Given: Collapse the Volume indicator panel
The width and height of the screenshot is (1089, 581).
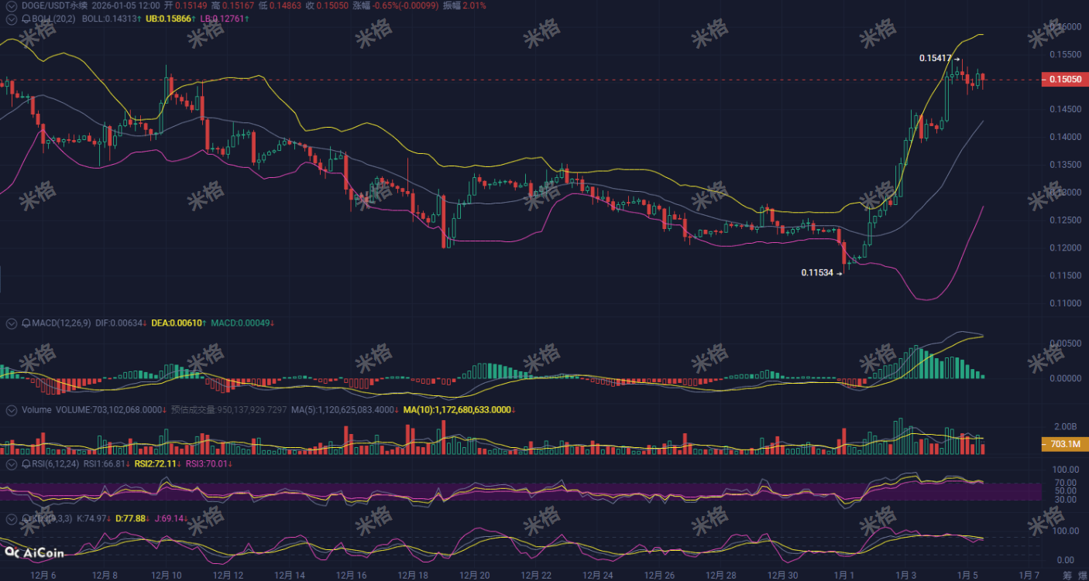Looking at the screenshot, I should [11, 410].
